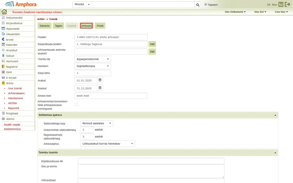
Task: Click the Arved euro icon
Action: click(x=3, y=39)
